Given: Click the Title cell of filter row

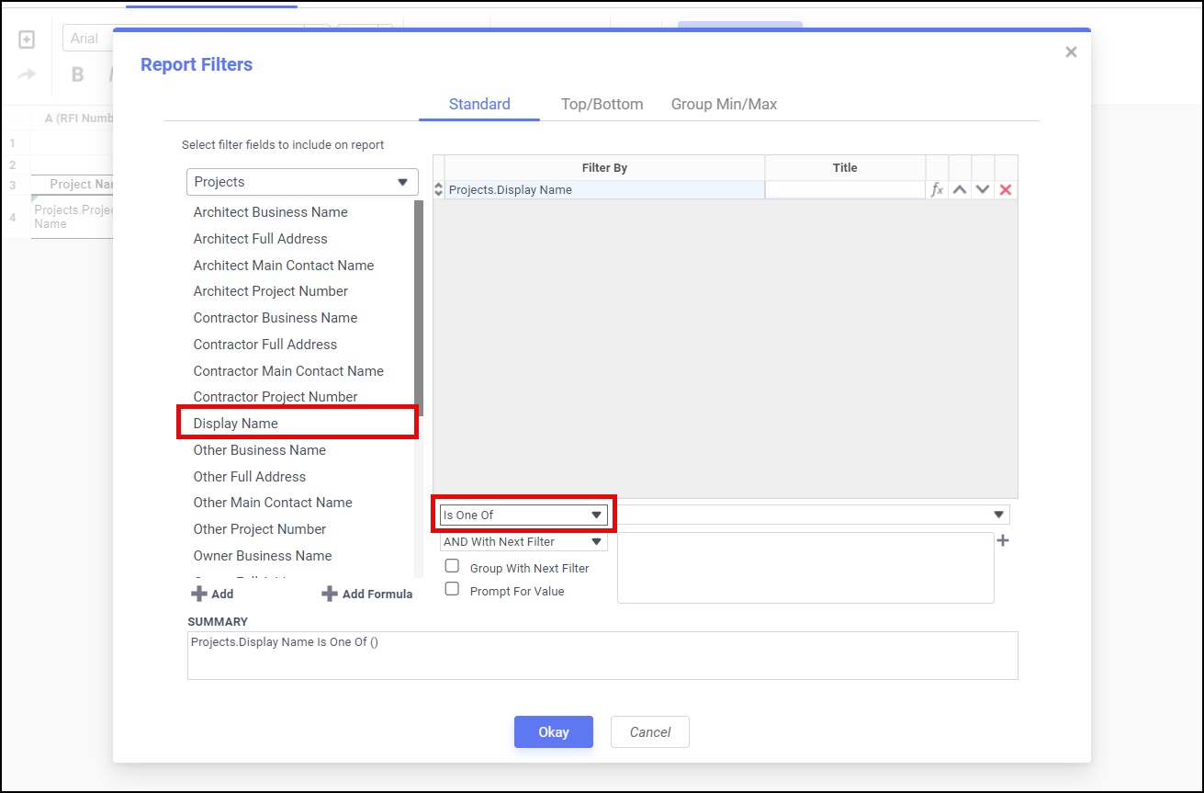Looking at the screenshot, I should point(845,190).
